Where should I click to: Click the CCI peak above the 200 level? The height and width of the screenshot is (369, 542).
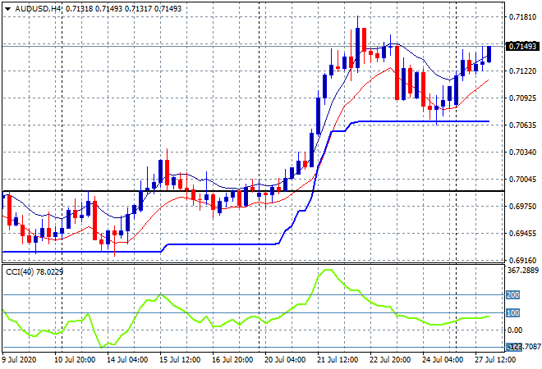pyautogui.click(x=327, y=270)
